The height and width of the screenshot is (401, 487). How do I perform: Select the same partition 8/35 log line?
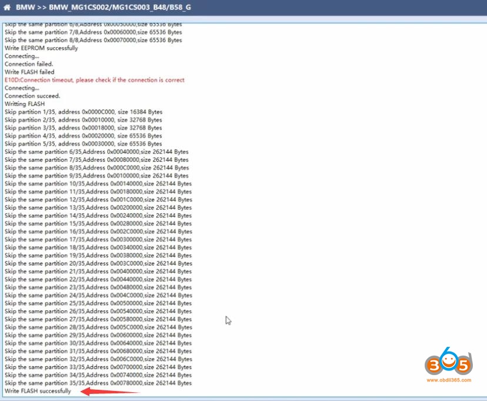pyautogui.click(x=97, y=168)
